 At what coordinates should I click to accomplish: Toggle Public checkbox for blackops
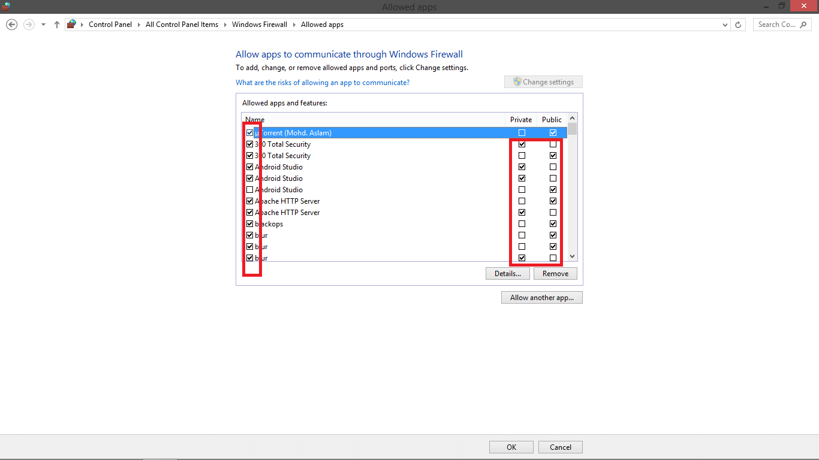click(x=553, y=224)
